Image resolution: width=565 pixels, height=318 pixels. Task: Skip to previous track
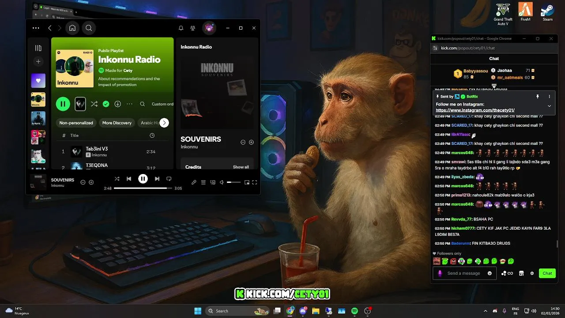129,179
